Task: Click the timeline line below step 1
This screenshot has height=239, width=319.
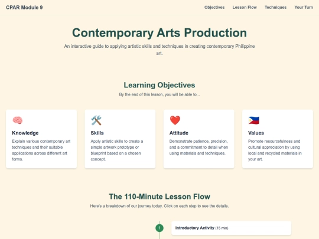Action: pyautogui.click(x=159, y=235)
